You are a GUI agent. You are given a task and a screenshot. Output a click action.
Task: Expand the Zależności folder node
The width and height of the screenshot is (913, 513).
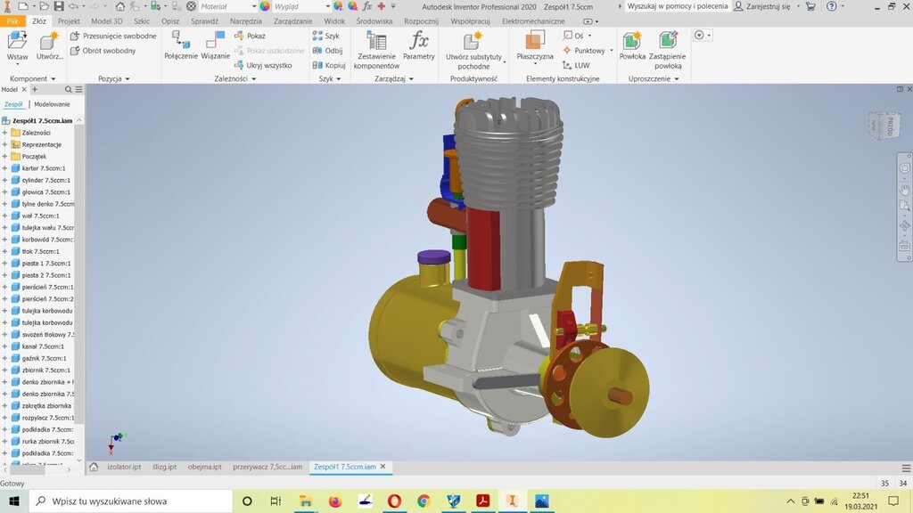pyautogui.click(x=4, y=133)
